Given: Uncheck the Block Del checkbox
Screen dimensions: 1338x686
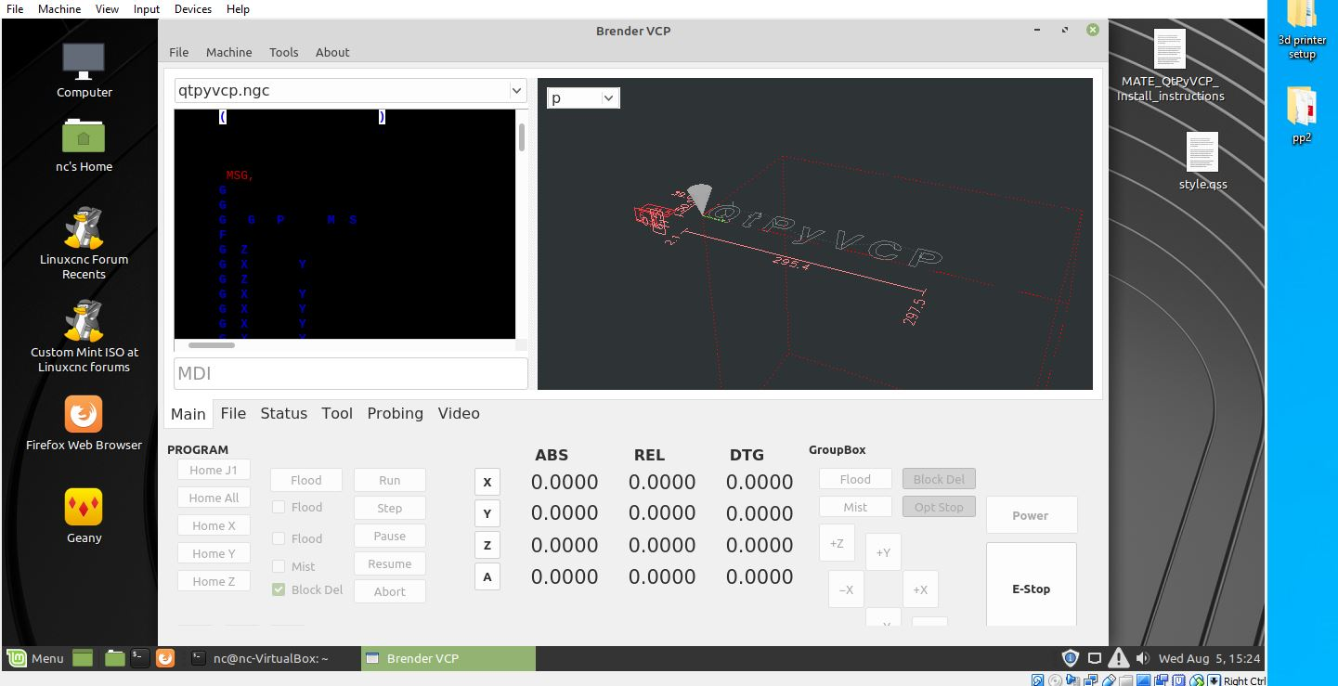Looking at the screenshot, I should pyautogui.click(x=279, y=589).
